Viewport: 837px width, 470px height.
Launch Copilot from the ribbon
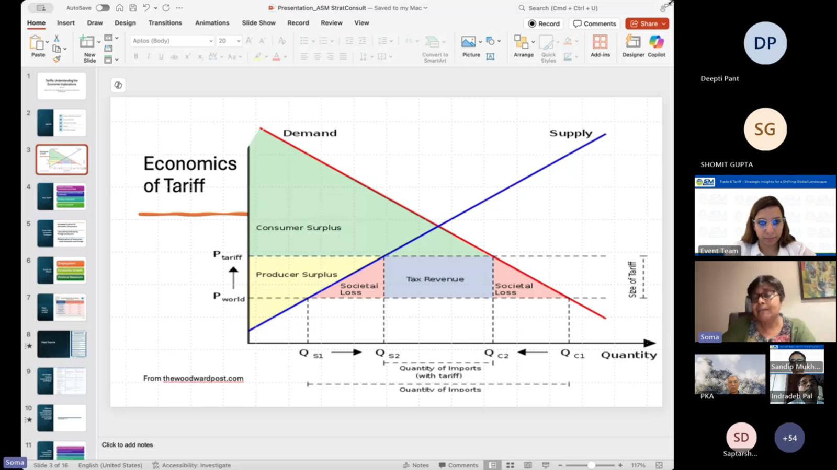(x=656, y=43)
